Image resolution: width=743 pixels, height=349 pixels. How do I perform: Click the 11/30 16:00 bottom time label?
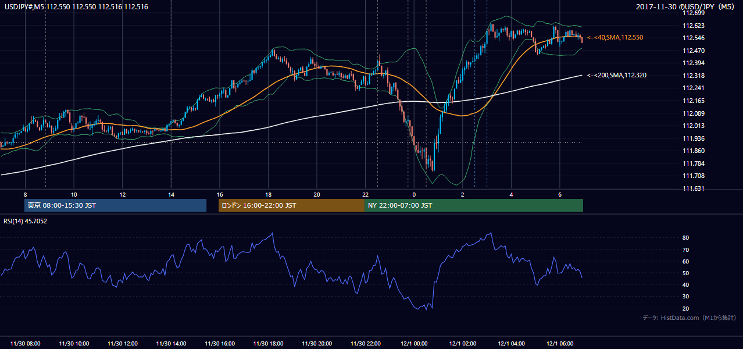point(220,344)
